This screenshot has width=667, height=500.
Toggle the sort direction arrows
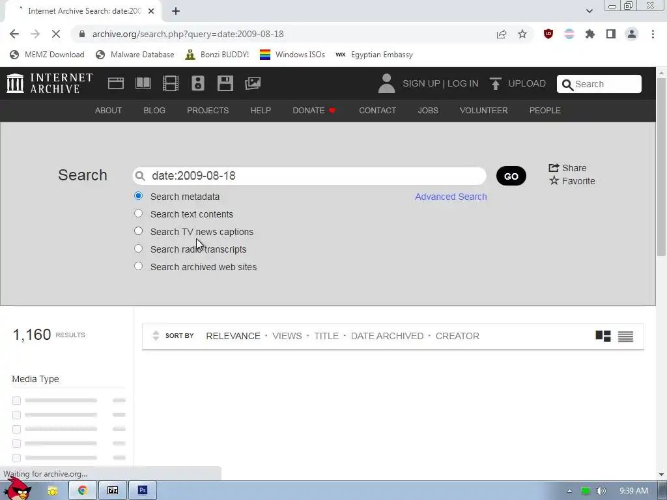click(x=156, y=335)
